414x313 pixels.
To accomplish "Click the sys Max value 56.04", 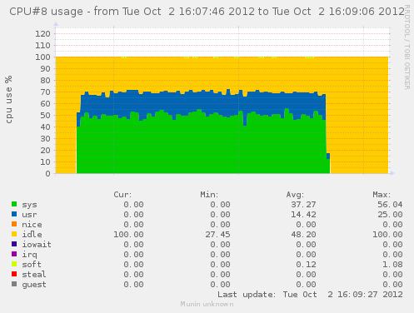I will (390, 205).
